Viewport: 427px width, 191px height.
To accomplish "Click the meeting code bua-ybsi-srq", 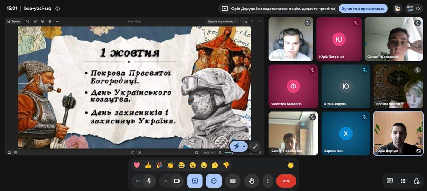I will click(38, 9).
